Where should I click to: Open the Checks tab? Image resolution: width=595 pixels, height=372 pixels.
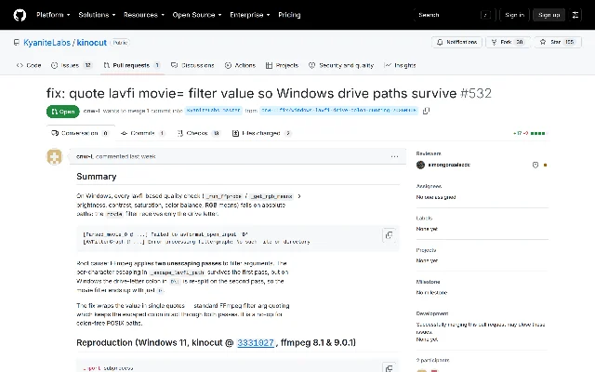click(x=198, y=133)
